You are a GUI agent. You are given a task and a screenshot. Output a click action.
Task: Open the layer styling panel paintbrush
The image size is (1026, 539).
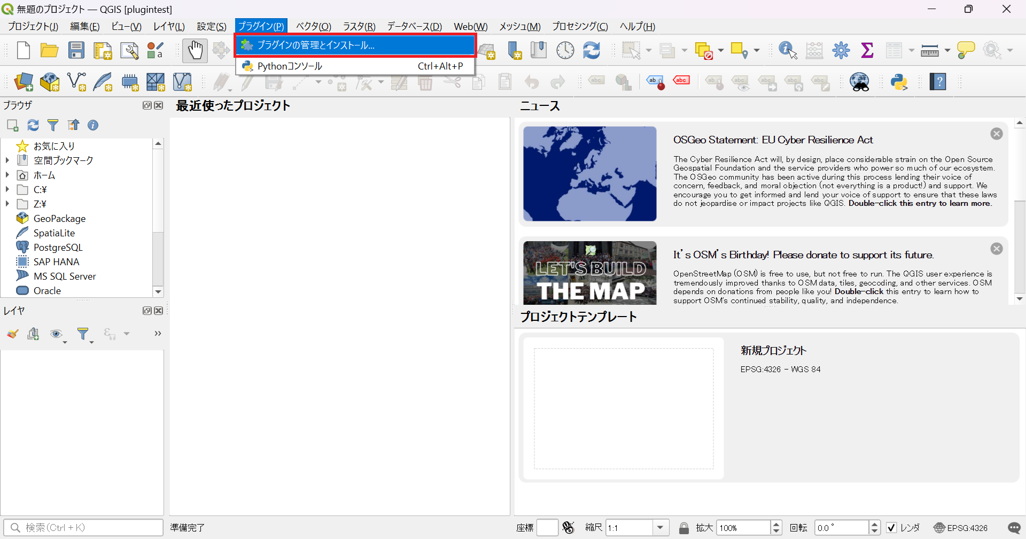click(x=13, y=334)
